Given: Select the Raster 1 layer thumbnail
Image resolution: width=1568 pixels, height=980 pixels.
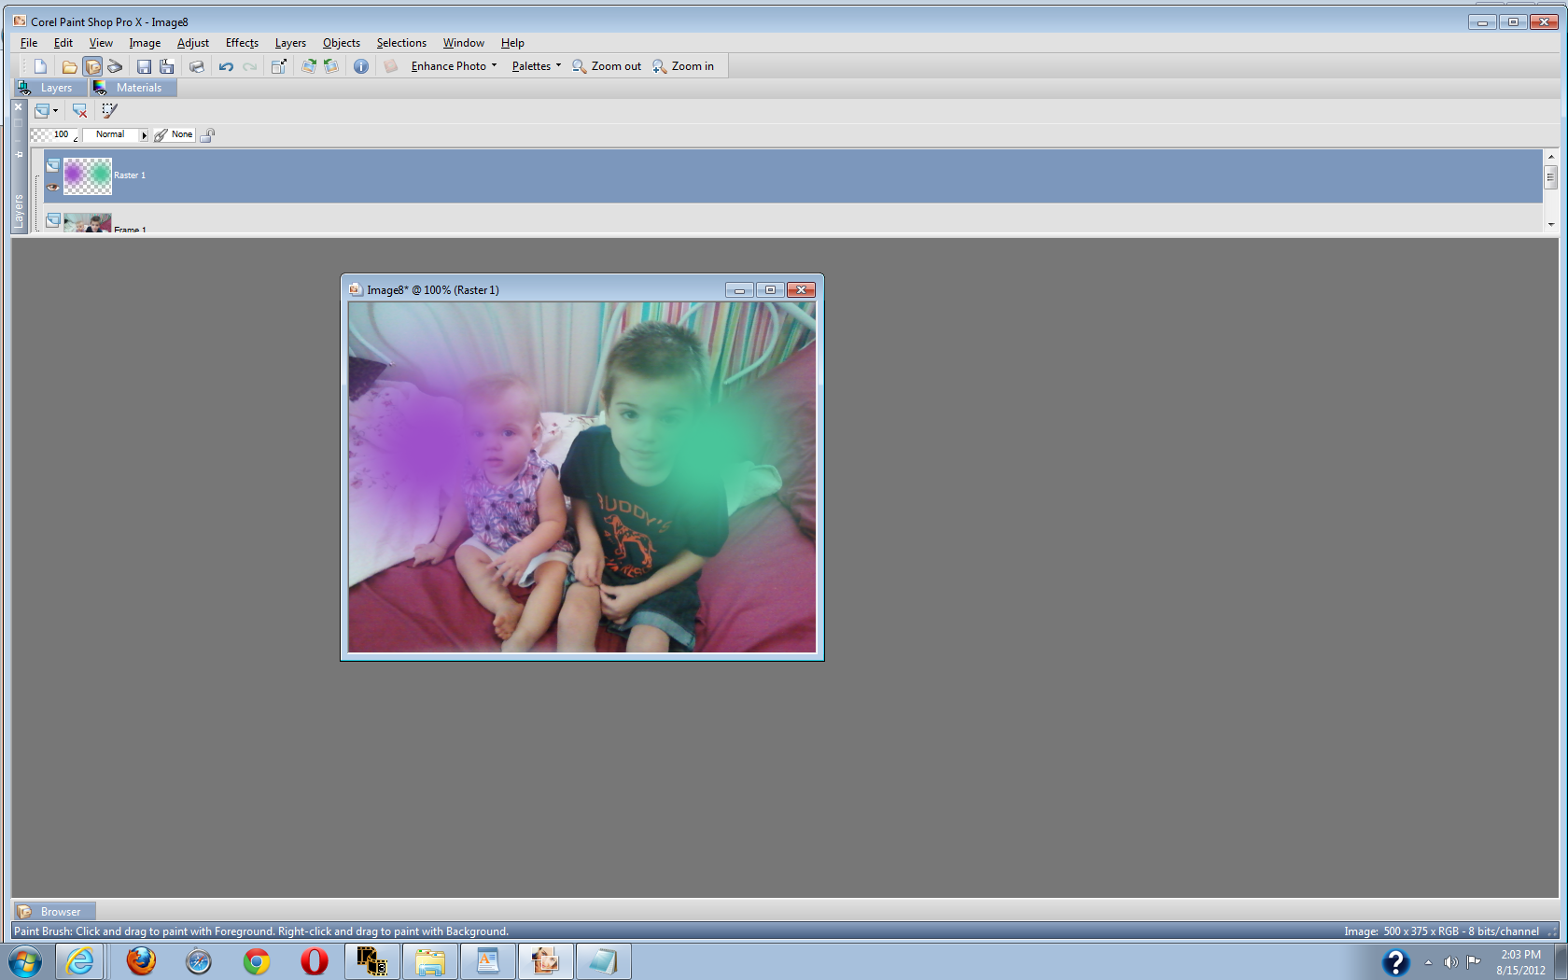Looking at the screenshot, I should tap(88, 175).
